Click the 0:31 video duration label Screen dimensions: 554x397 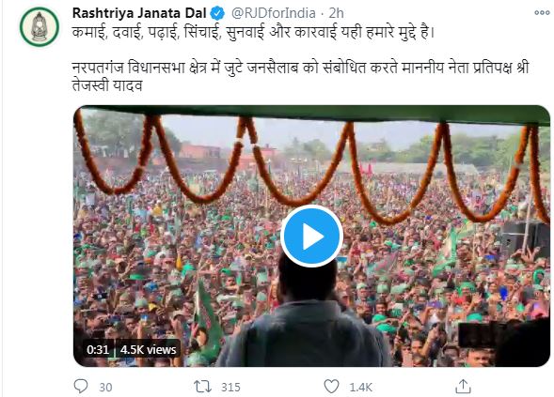click(98, 349)
